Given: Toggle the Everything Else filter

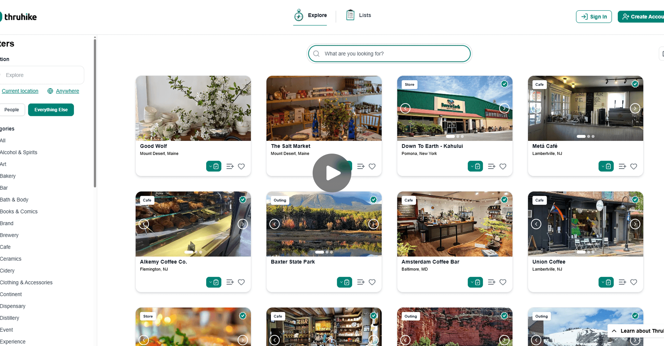Looking at the screenshot, I should coord(51,110).
